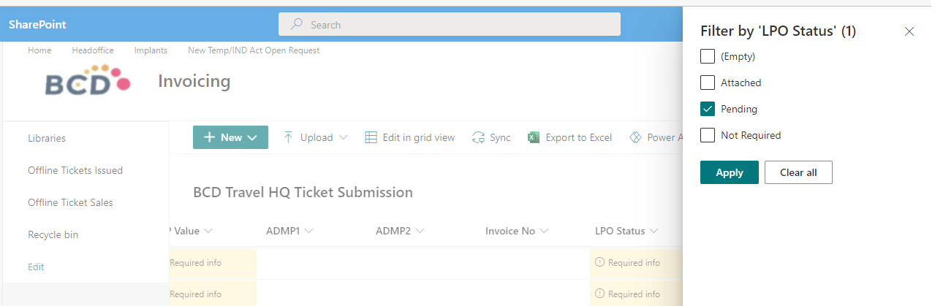This screenshot has height=306, width=943.
Task: Click the Power Apps icon
Action: tap(635, 137)
